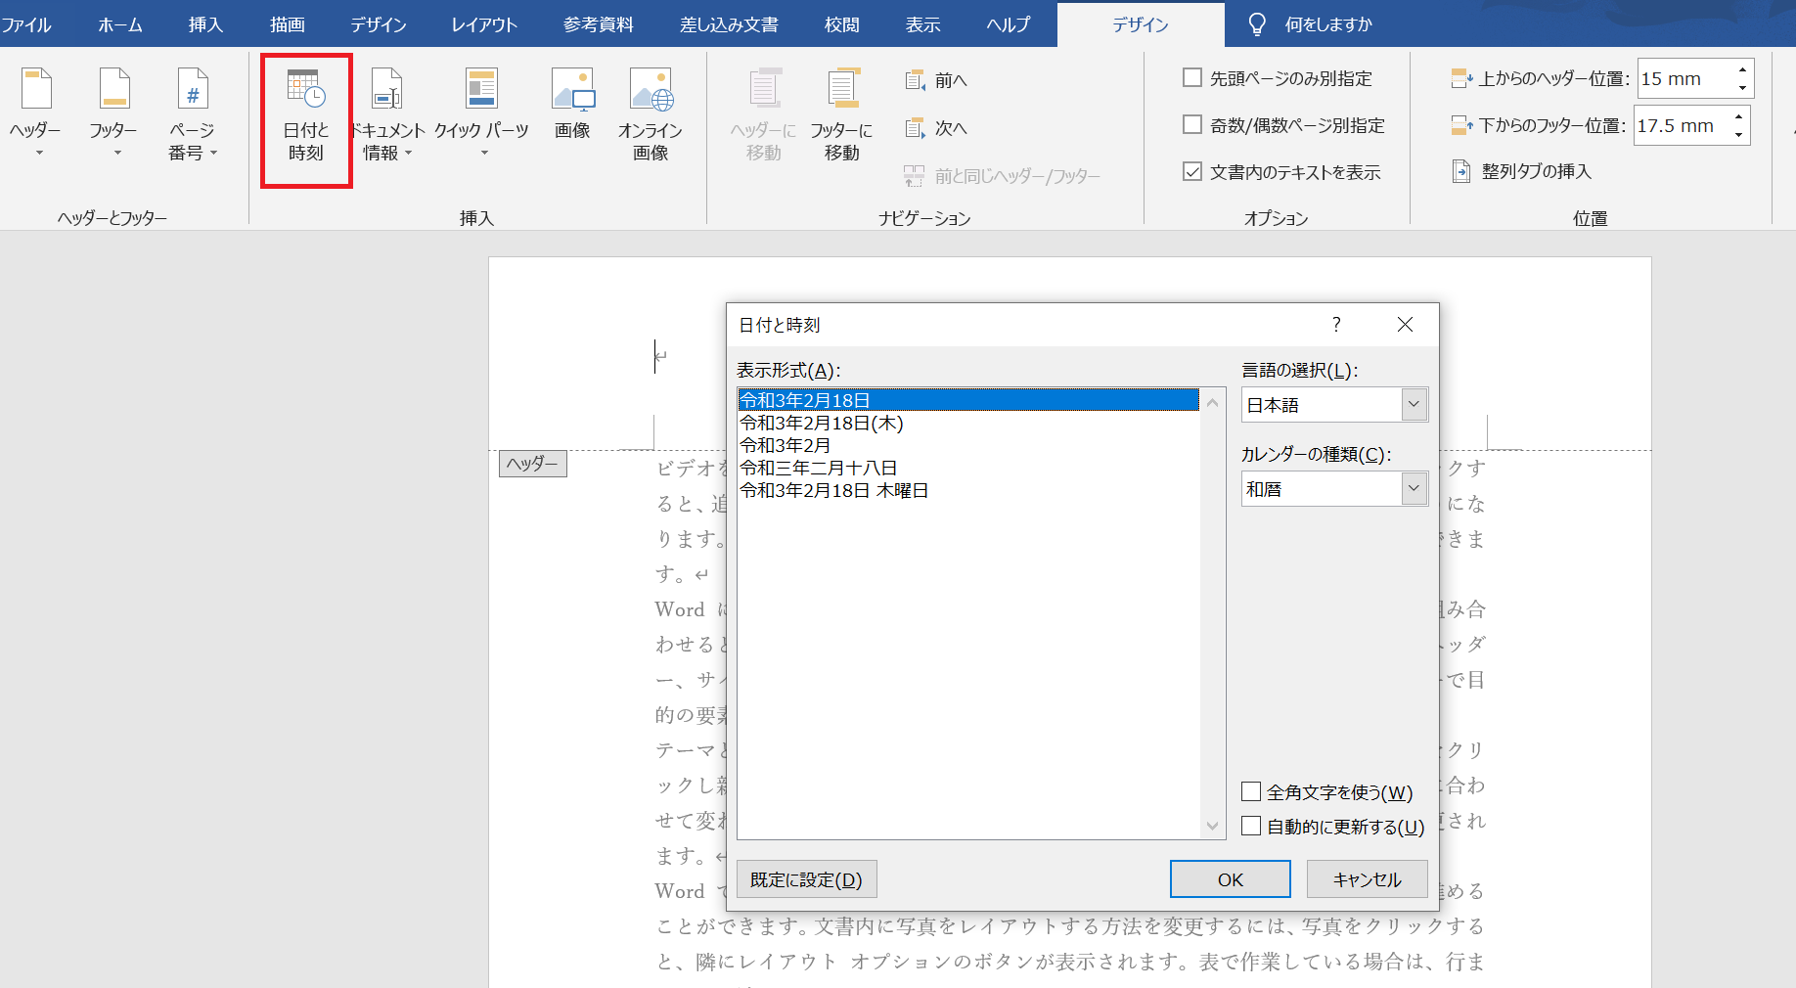Click the キャンセル button
The width and height of the screenshot is (1796, 988).
coord(1367,879)
